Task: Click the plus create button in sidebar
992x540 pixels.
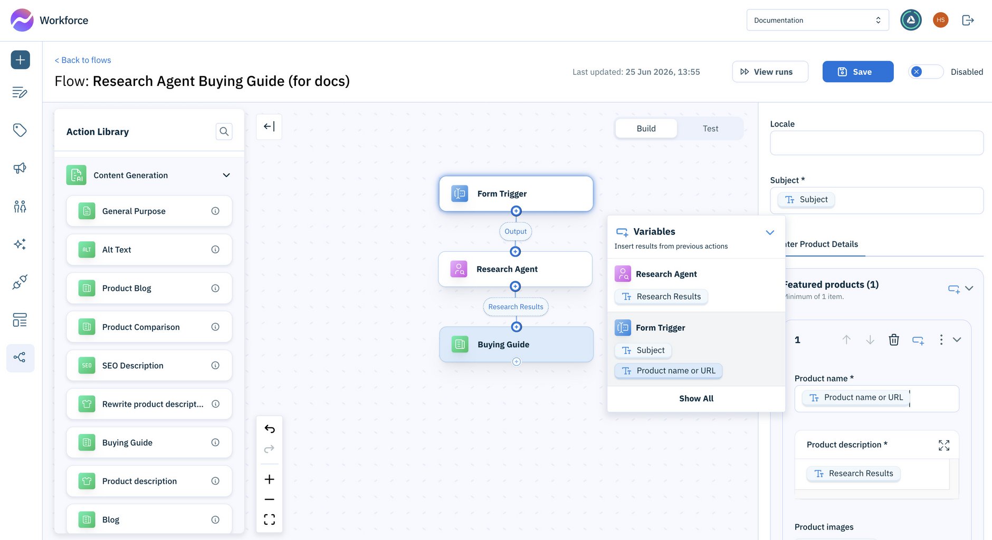Action: coord(20,60)
